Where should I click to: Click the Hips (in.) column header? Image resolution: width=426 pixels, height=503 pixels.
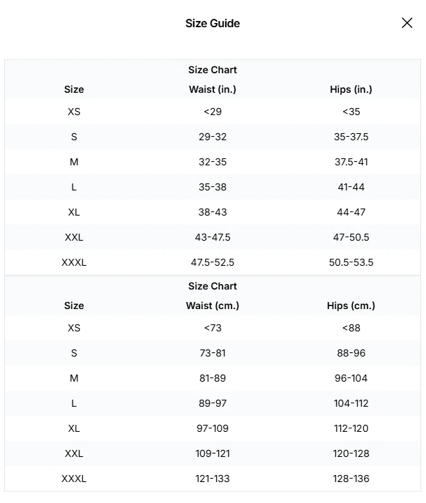coord(351,89)
